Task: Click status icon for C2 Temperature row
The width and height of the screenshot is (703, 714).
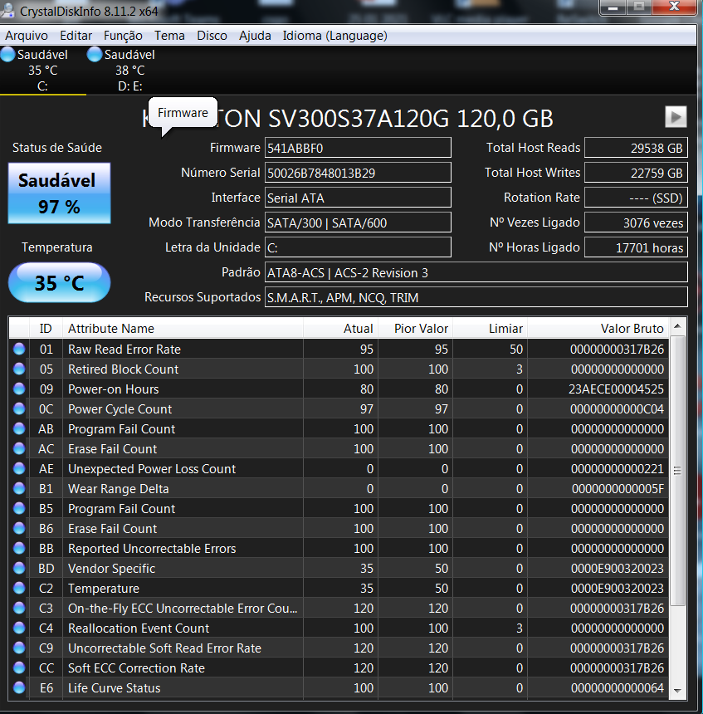Action: tap(19, 588)
